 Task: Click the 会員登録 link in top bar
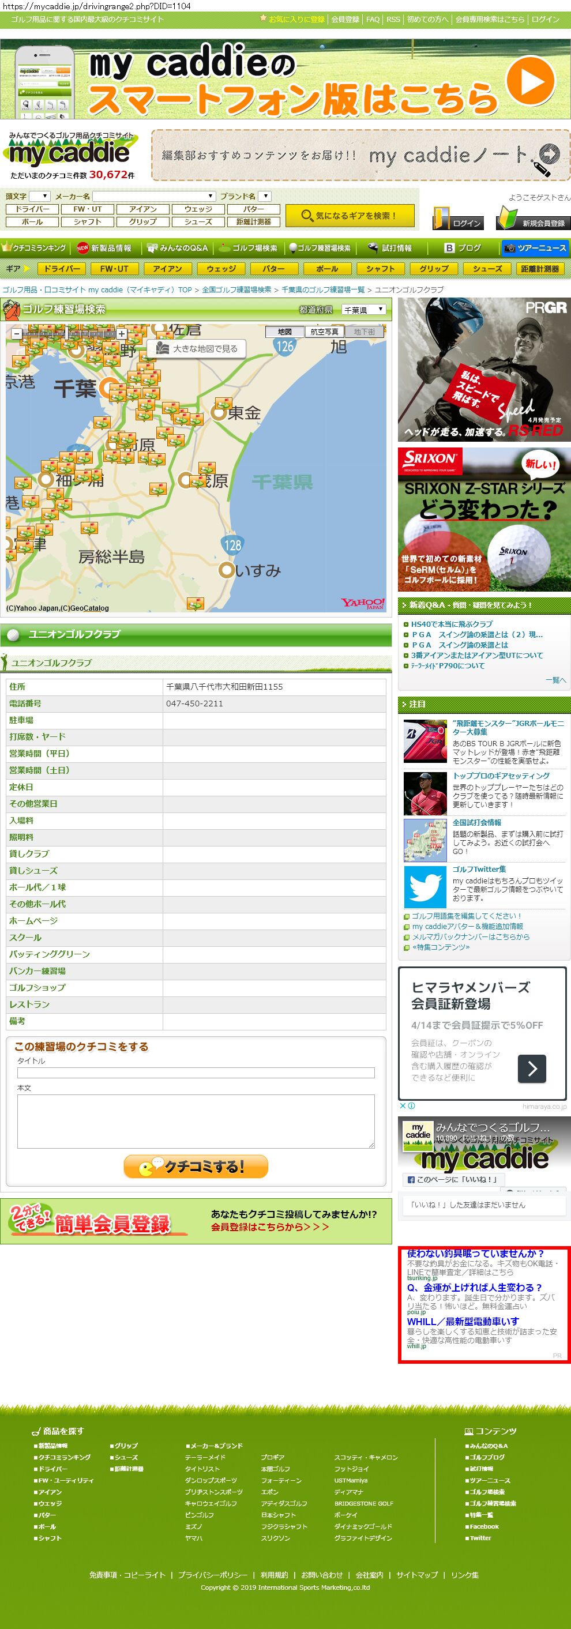click(x=345, y=19)
